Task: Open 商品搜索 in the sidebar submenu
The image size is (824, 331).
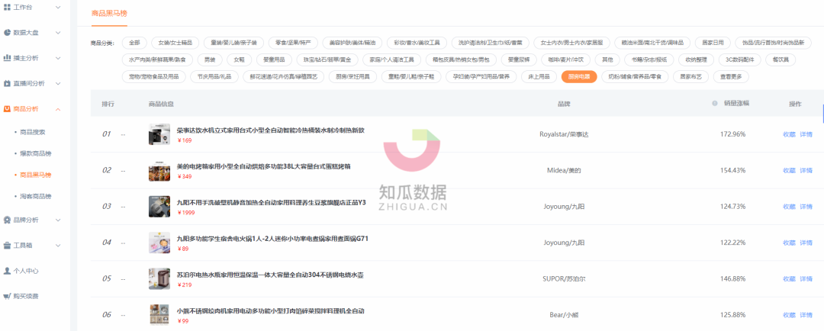Action: tap(32, 132)
